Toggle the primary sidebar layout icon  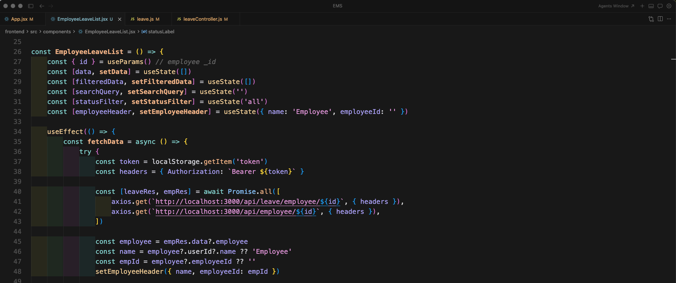point(31,6)
